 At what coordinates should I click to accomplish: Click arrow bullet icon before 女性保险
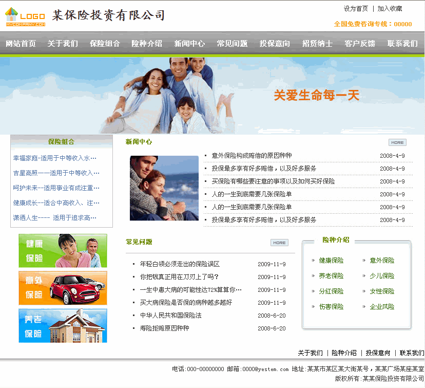coord(364,291)
